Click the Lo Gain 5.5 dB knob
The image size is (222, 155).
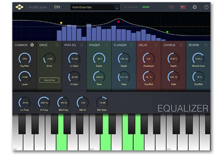point(74,59)
